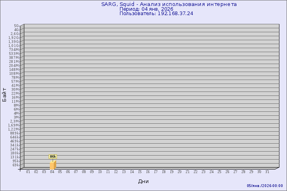287x191 pixels.
Task: Click the 5G label on the vertical axis
Action: [x=16, y=25]
